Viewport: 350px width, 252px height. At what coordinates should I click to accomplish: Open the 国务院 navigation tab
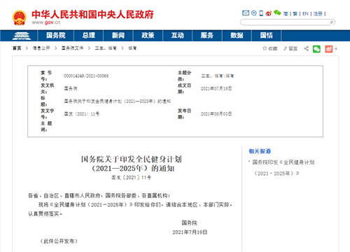coord(56,36)
